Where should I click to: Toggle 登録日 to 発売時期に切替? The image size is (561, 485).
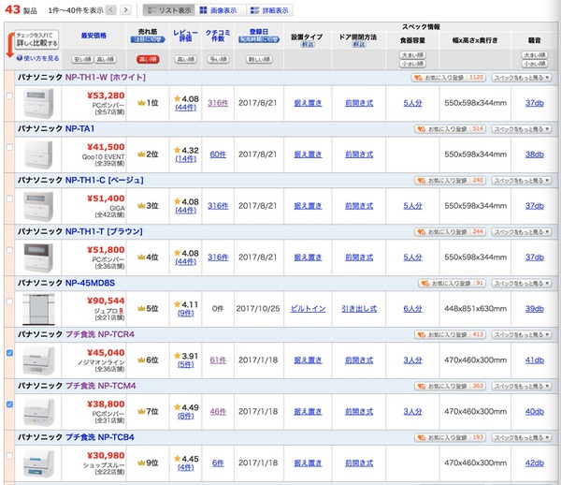259,39
